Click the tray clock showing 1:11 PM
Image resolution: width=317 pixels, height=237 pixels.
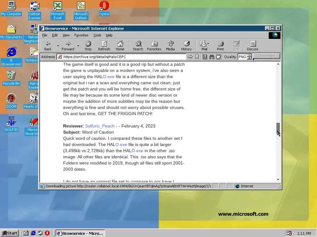(x=304, y=233)
